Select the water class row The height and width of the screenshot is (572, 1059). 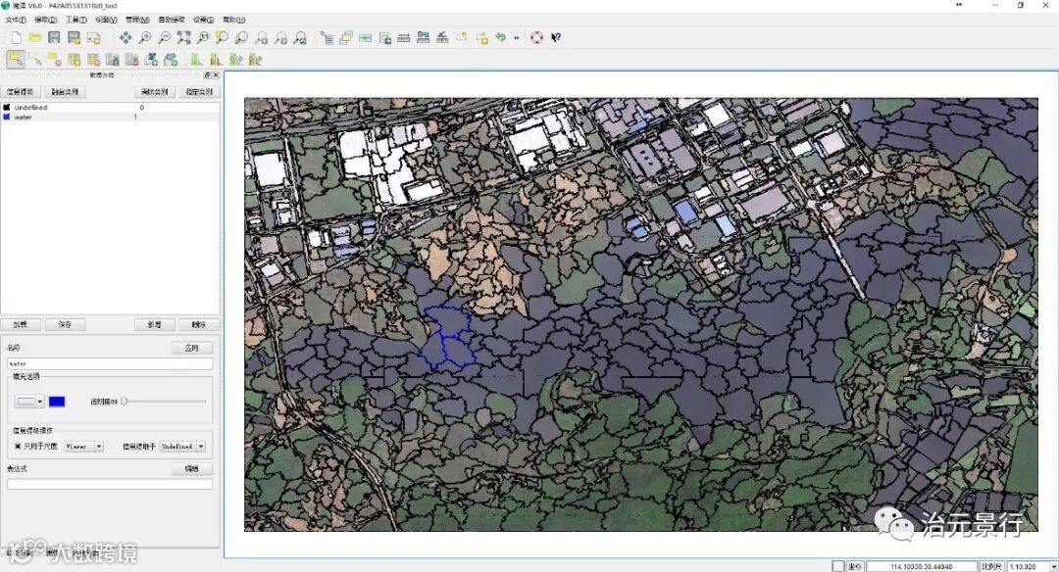110,117
